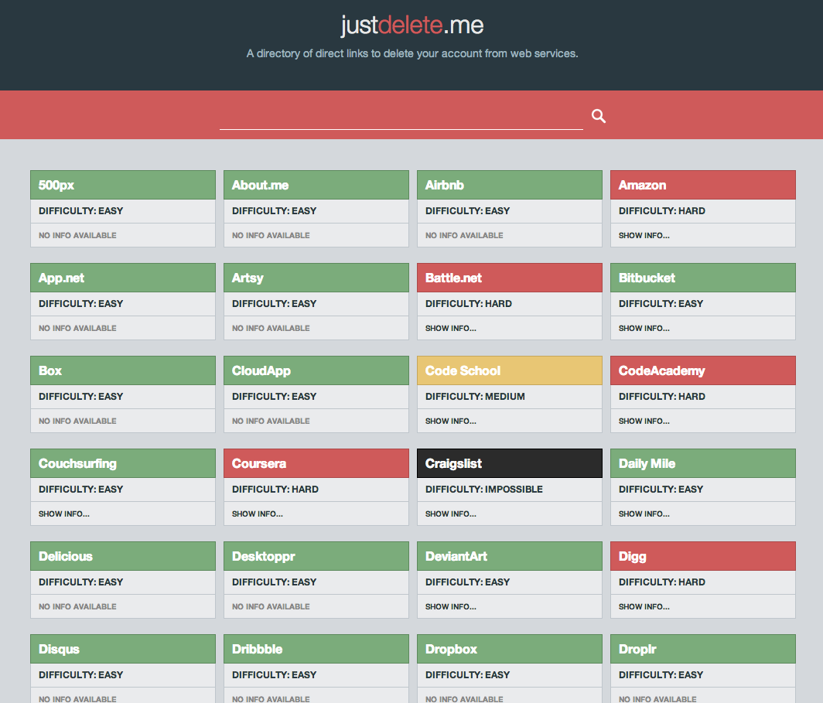The height and width of the screenshot is (703, 823).
Task: Click the red Amazon header
Action: point(702,185)
